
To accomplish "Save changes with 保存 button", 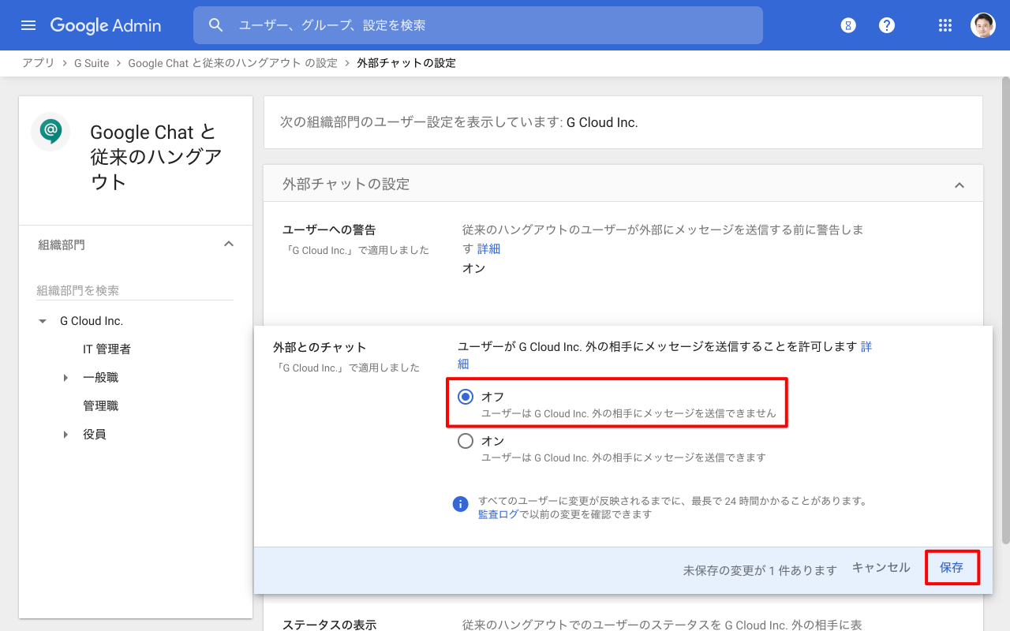I will tap(952, 568).
